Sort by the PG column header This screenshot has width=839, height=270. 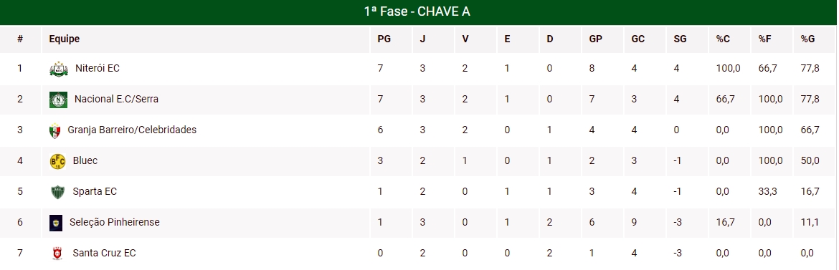click(384, 39)
